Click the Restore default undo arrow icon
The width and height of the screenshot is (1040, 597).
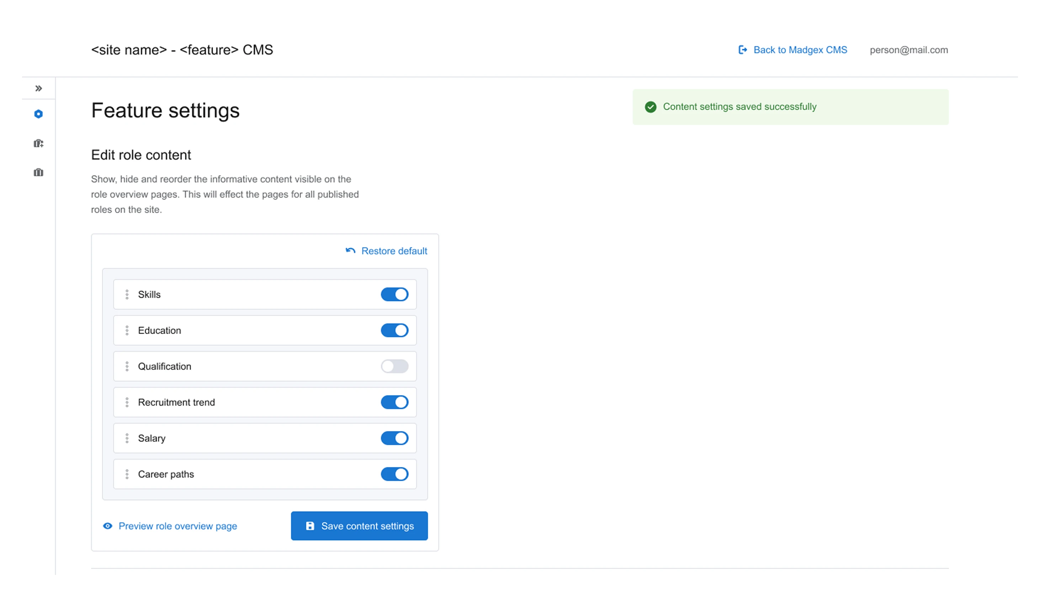[x=350, y=251]
